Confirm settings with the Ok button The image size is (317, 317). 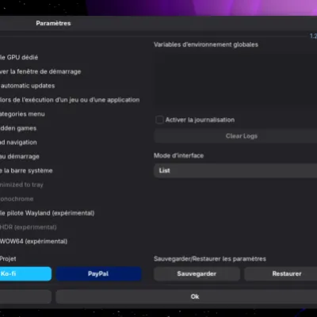[186, 296]
